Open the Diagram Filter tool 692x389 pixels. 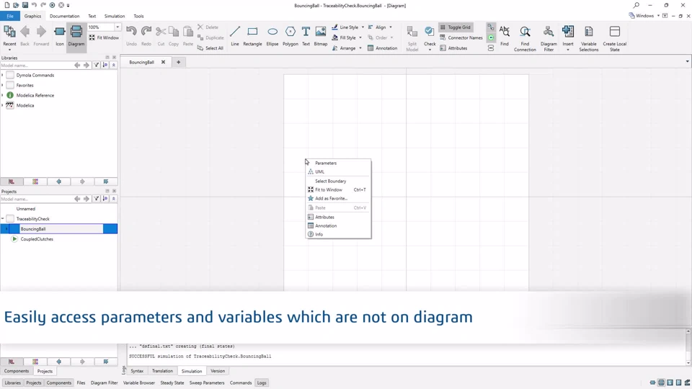tap(549, 38)
